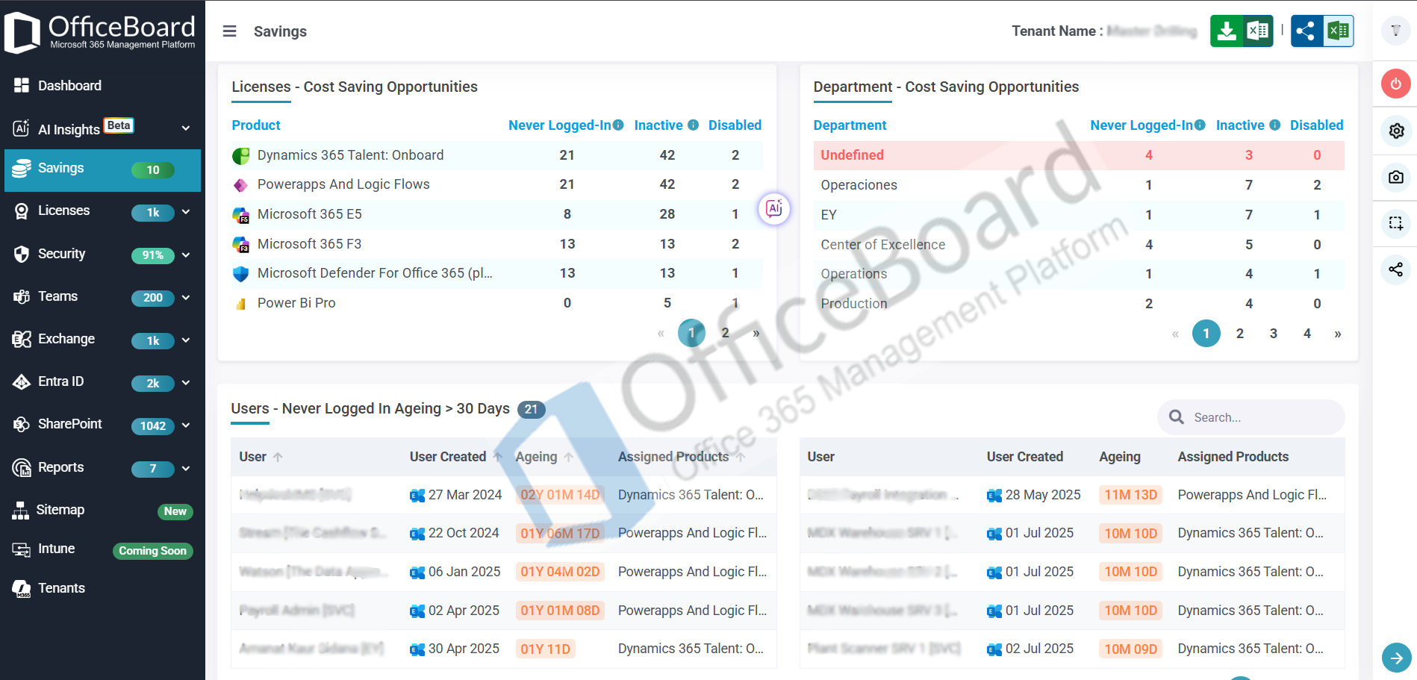1417x680 pixels.
Task: Open settings with the gear icon
Action: coord(1396,131)
